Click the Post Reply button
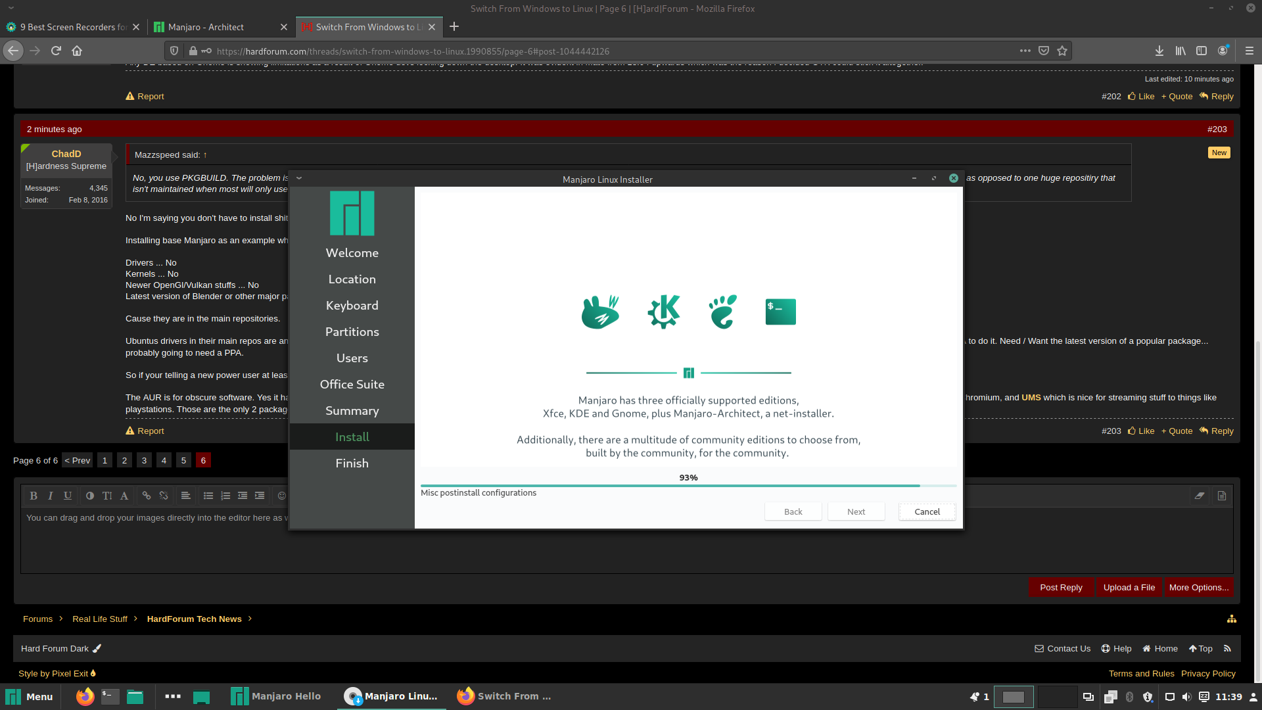Screen dimensions: 1262x710 1061,587
